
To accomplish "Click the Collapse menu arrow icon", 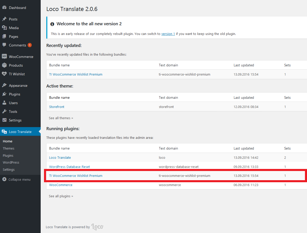I will coord(4,179).
